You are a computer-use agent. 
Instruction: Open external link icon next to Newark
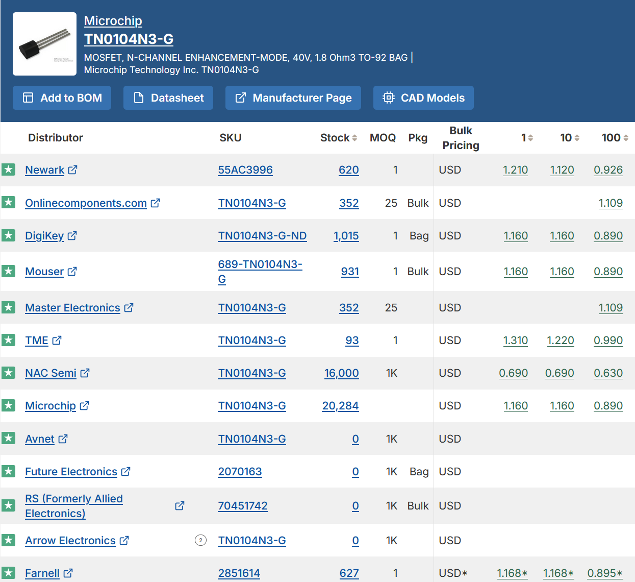point(72,169)
